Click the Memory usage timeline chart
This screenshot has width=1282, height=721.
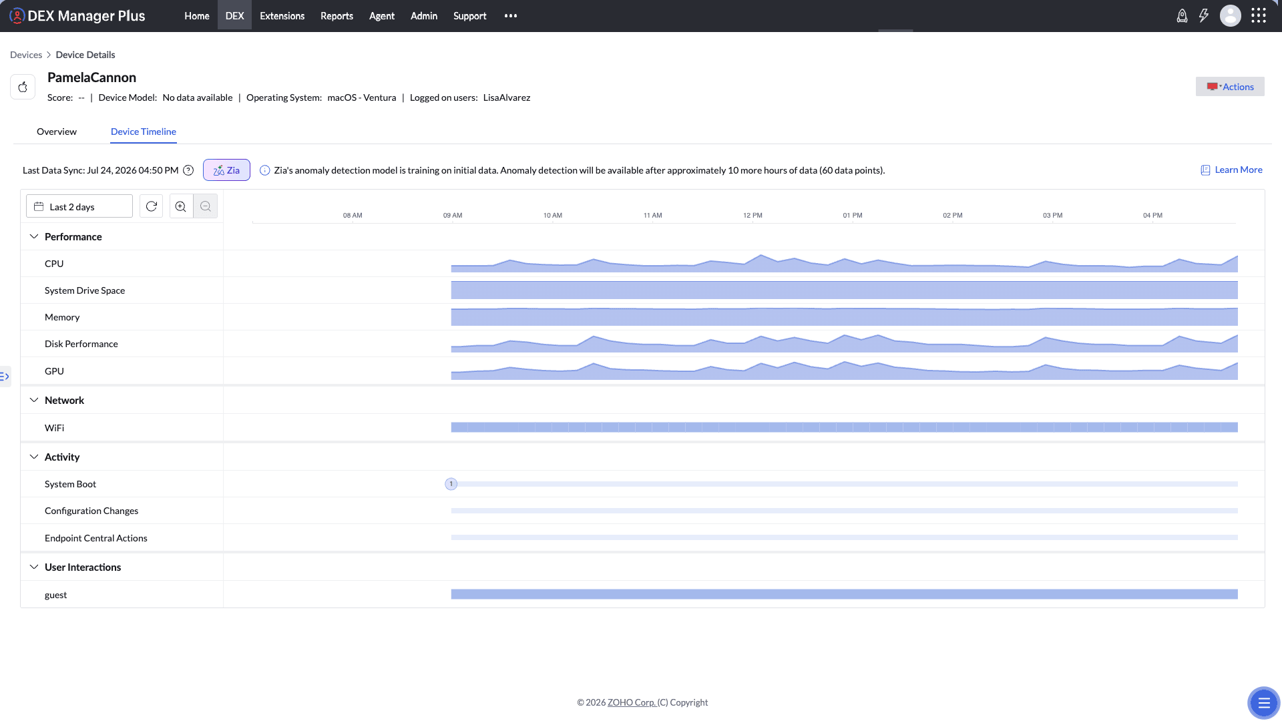pos(845,317)
